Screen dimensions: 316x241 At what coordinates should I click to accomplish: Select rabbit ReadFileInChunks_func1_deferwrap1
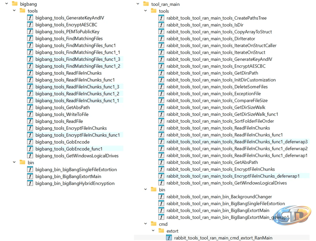[237, 155]
